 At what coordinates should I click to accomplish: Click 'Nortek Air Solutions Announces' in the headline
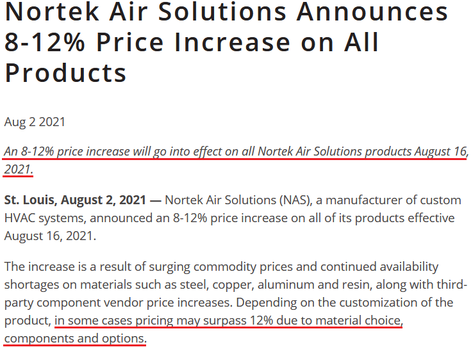pyautogui.click(x=226, y=12)
